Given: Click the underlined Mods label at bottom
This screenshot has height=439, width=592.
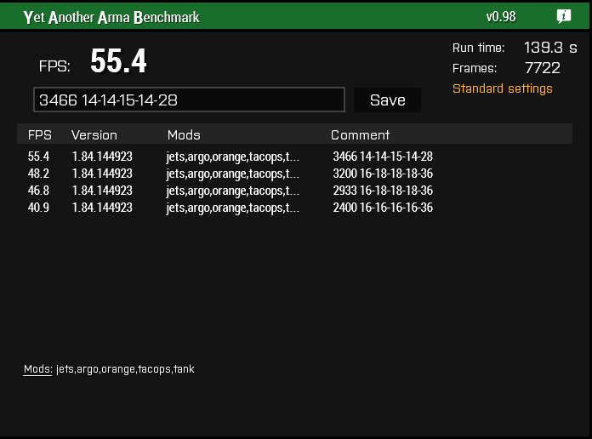Looking at the screenshot, I should click(x=37, y=369).
